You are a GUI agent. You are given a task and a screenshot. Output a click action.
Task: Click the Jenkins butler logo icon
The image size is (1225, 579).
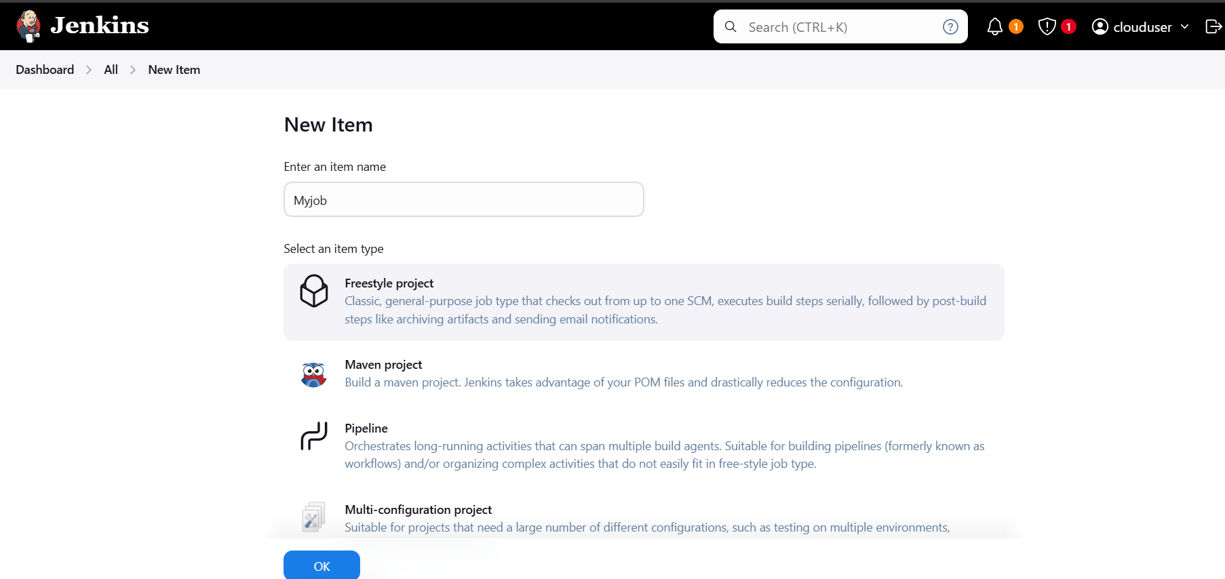click(28, 26)
